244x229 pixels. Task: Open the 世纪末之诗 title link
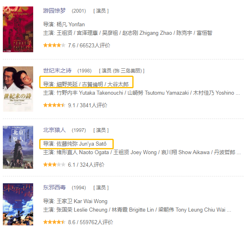pos(57,71)
